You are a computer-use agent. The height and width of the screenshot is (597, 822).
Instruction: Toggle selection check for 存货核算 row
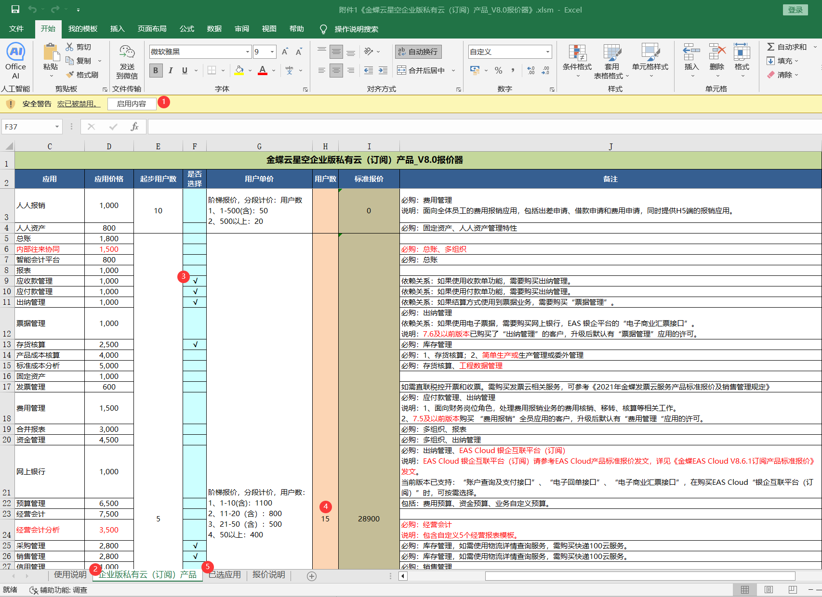pos(195,344)
